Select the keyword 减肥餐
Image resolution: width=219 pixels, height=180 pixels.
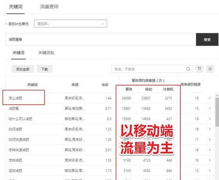(14, 109)
